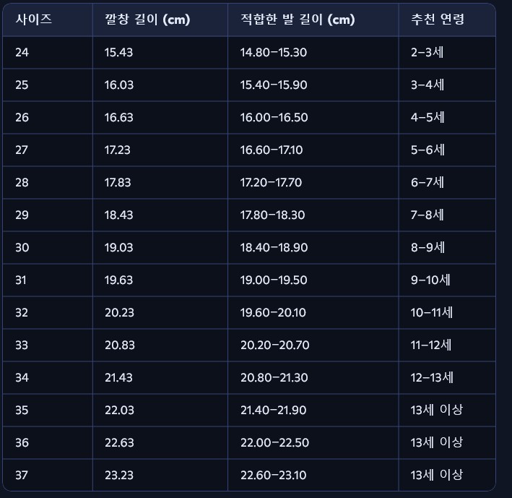The image size is (512, 498).
Task: Click the 적합한 발 길이 (cm) header
Action: tap(298, 20)
